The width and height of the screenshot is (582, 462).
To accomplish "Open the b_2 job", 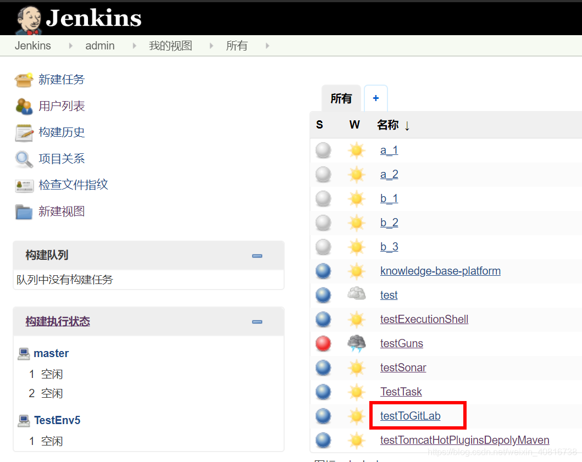I will 389,222.
